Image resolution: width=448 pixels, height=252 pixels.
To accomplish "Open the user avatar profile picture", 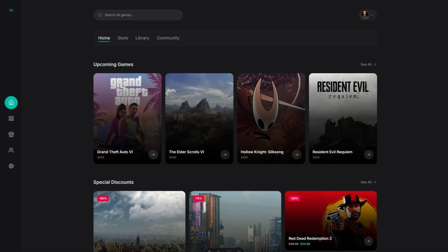I will [364, 15].
